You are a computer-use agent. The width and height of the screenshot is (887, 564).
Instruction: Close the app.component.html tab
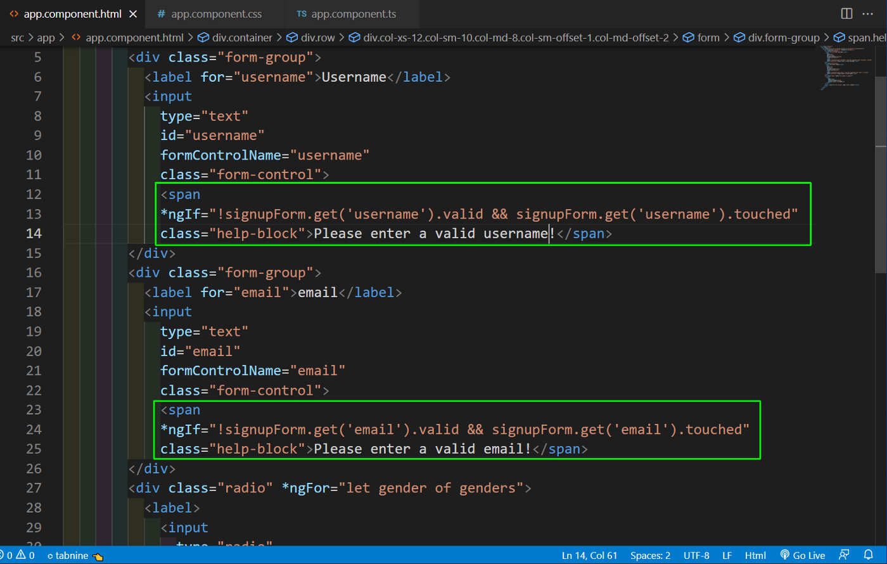tap(132, 14)
